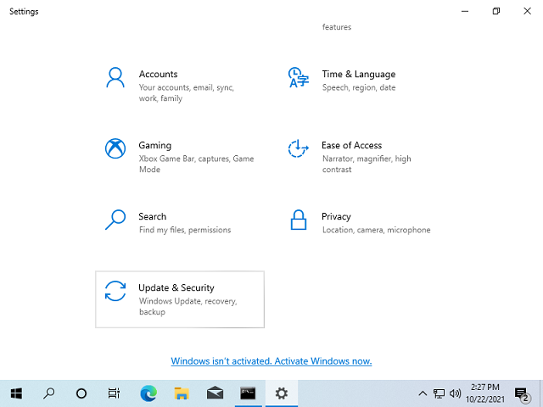Click the volume speaker tray icon
543x407 pixels.
(x=455, y=393)
